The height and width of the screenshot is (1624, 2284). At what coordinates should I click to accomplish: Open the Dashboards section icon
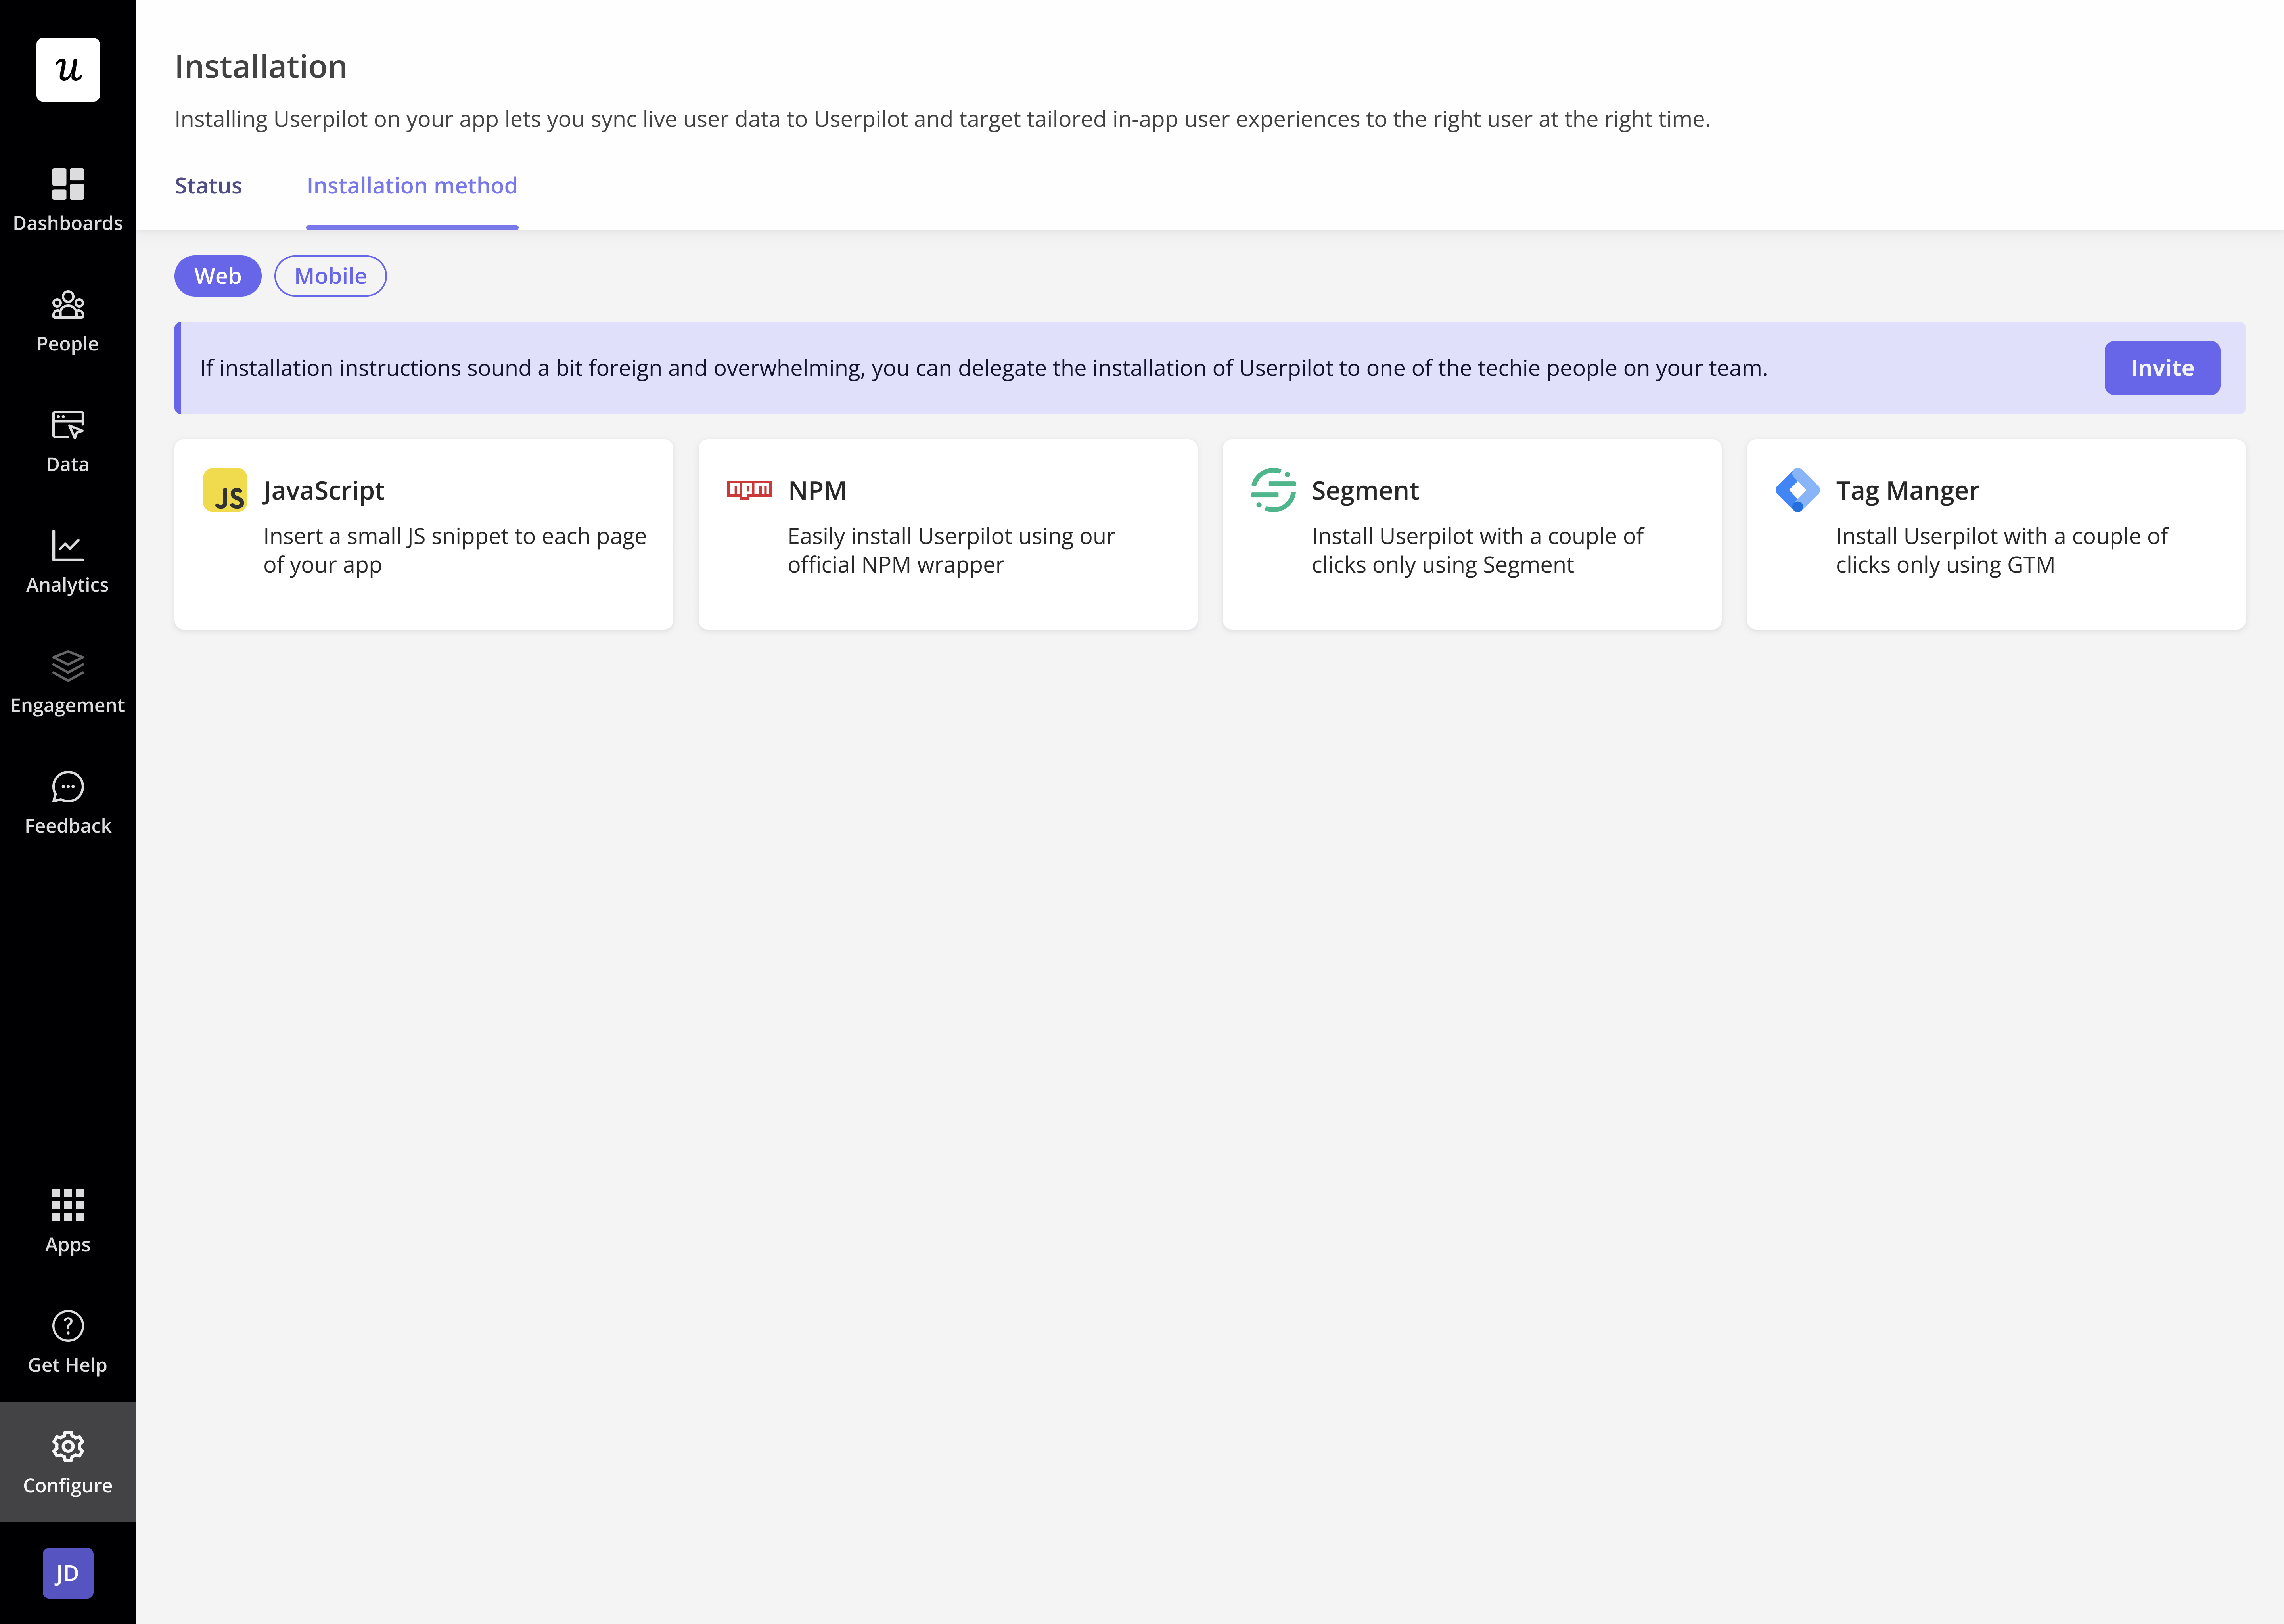[68, 184]
